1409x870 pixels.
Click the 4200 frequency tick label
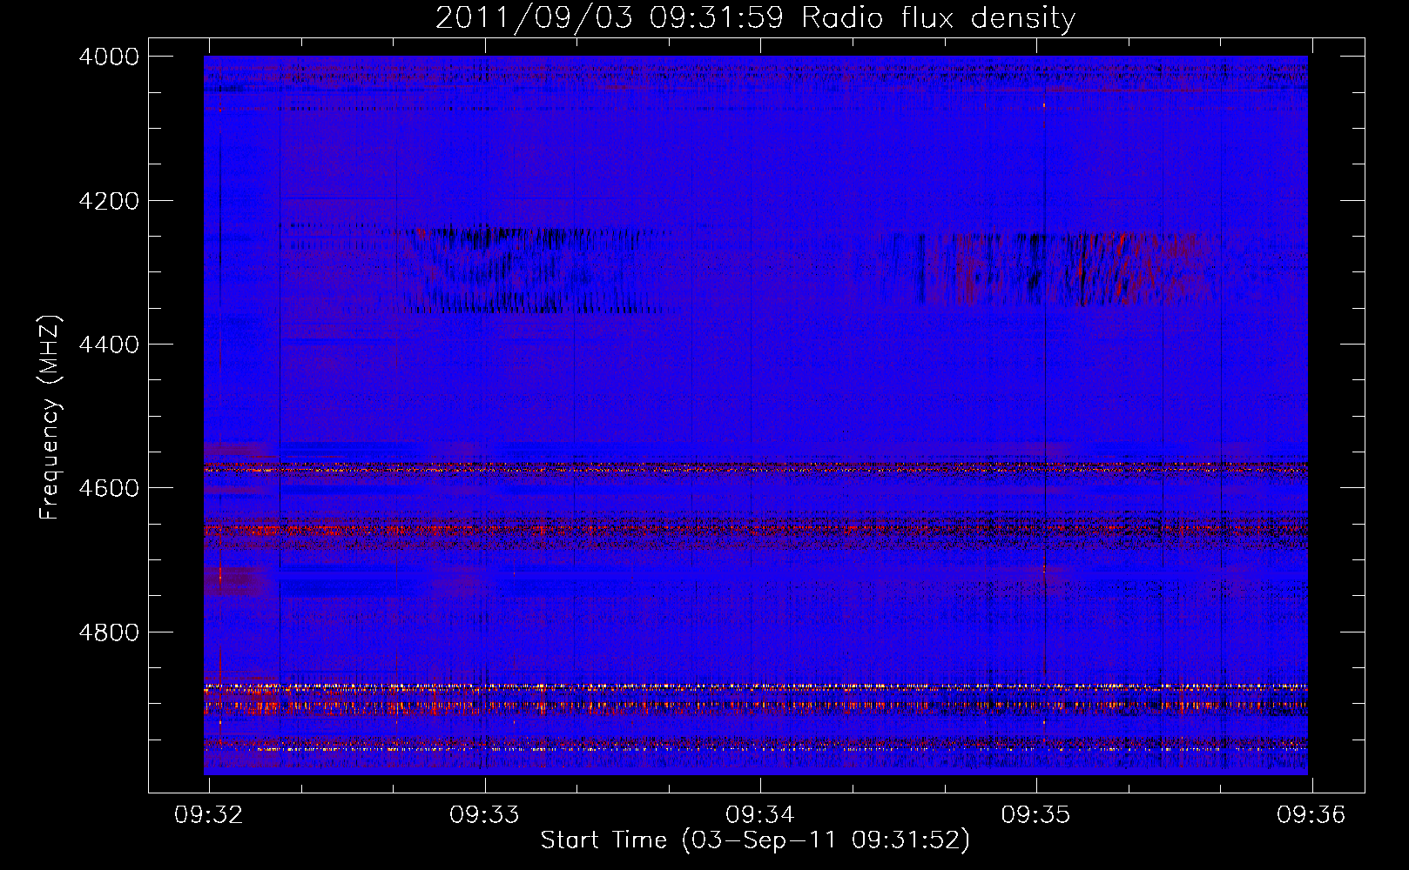(109, 201)
